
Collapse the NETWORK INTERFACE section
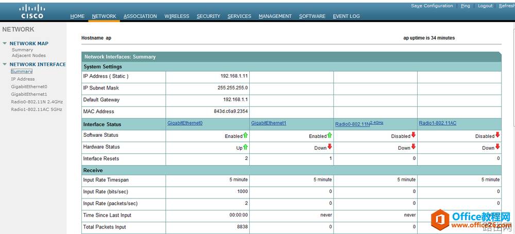coord(5,64)
